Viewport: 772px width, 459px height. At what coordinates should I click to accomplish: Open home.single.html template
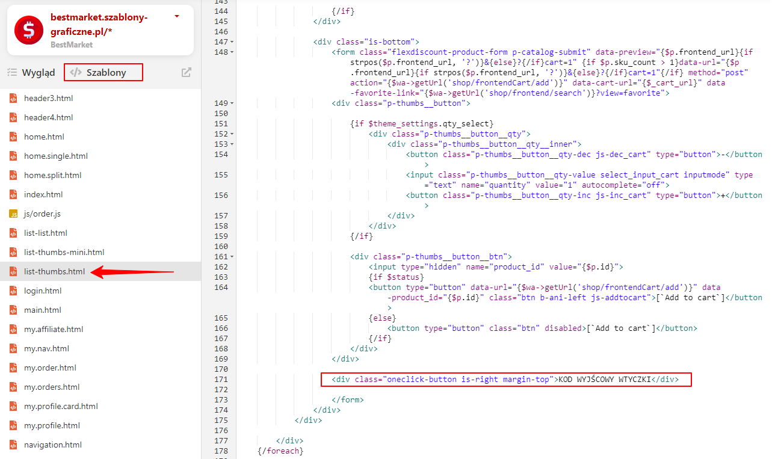click(x=56, y=156)
